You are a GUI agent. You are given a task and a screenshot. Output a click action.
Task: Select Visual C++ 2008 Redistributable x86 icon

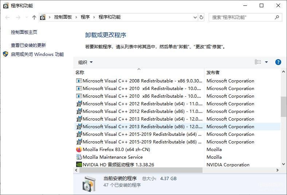[79, 81]
